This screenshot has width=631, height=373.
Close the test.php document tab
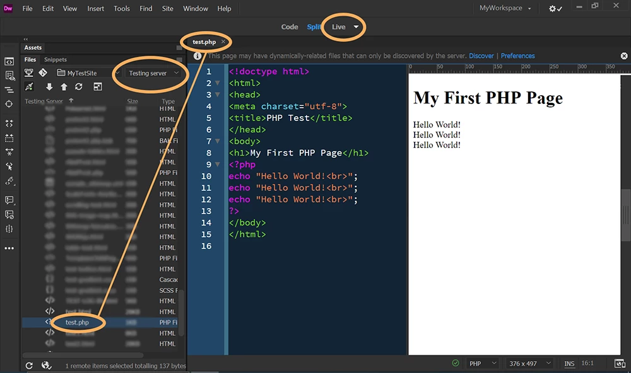(223, 42)
